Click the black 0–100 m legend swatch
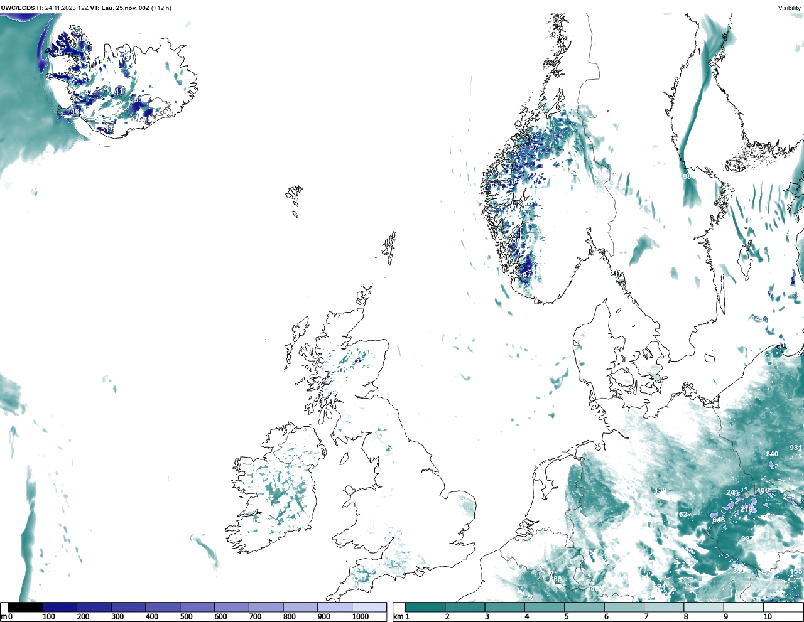Image resolution: width=804 pixels, height=622 pixels. (x=26, y=607)
